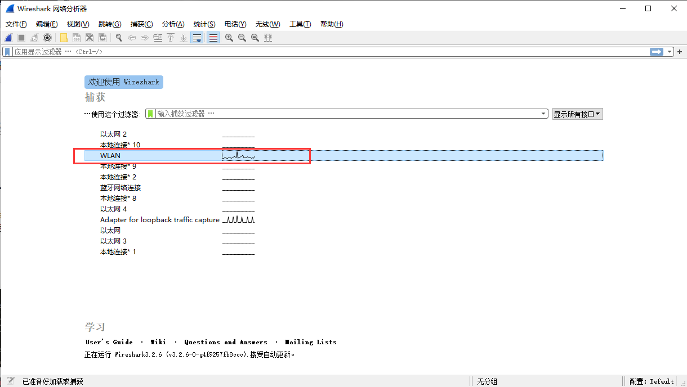Open the 工具(T) menu
This screenshot has height=387, width=687.
point(300,24)
